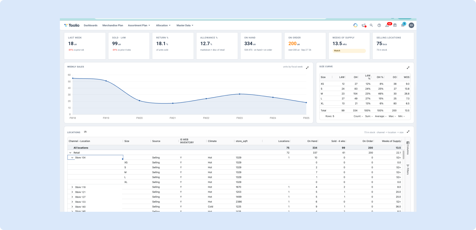Open the Dashboards menu item
Screen dimensions: 476x230
pos(91,25)
